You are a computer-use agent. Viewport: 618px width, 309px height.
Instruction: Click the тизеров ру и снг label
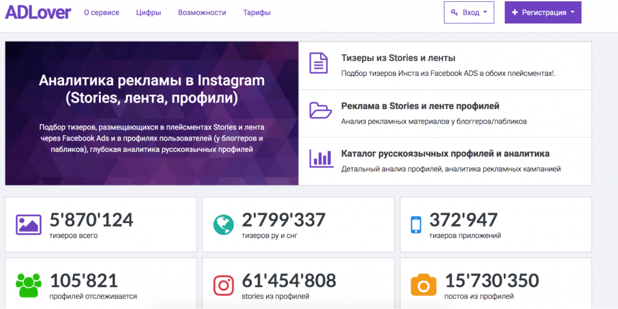[x=270, y=236]
